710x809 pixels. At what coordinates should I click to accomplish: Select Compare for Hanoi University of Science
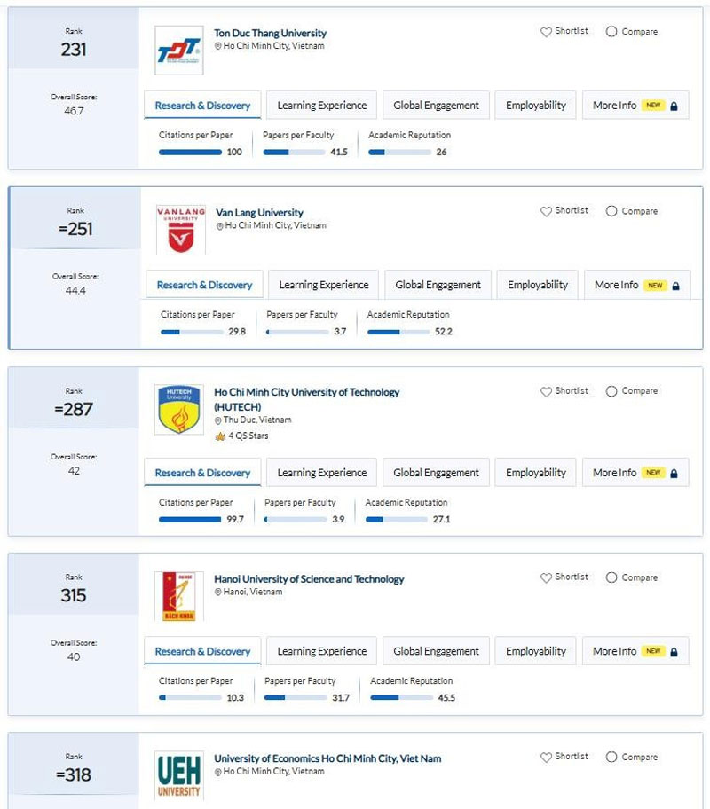[x=611, y=577]
